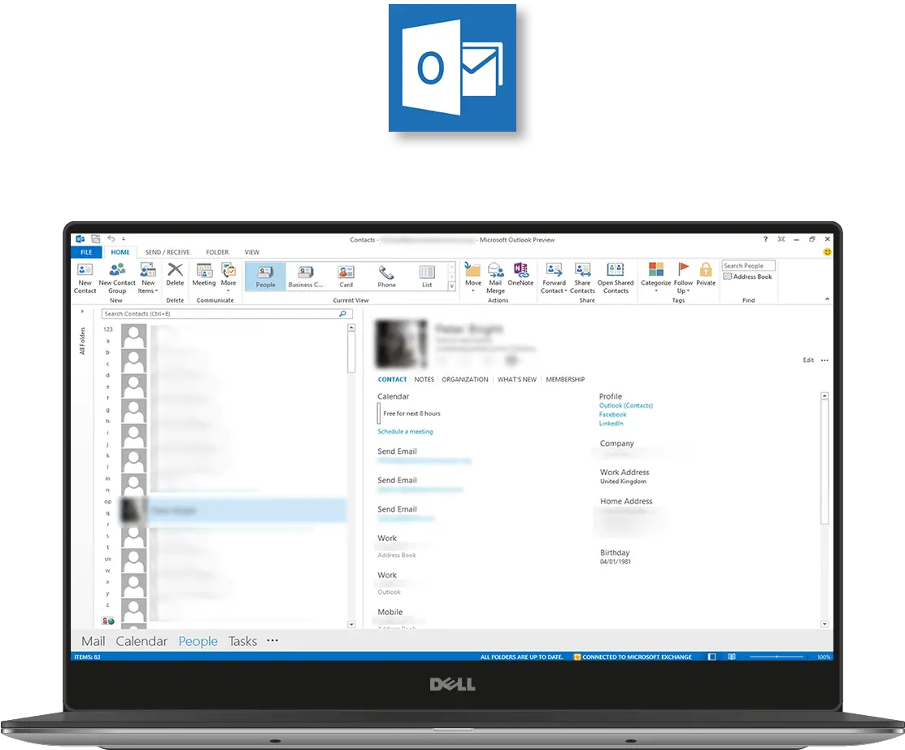Viewport: 905px width, 750px height.
Task: Toggle Reading view in status bar
Action: point(731,656)
